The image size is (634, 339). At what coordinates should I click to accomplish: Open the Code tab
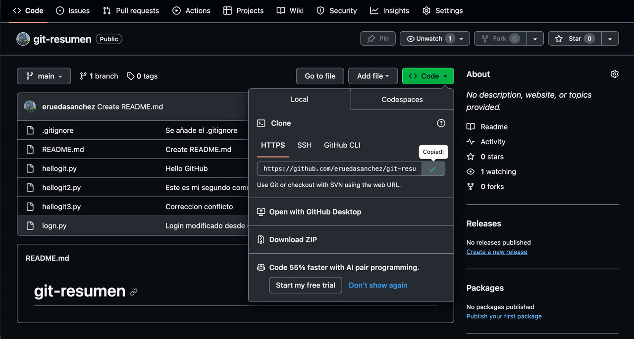28,10
